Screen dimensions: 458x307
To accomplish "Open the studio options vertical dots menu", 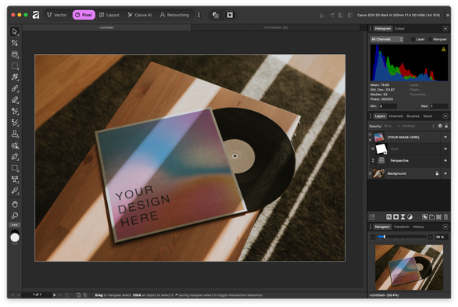I will [x=199, y=15].
